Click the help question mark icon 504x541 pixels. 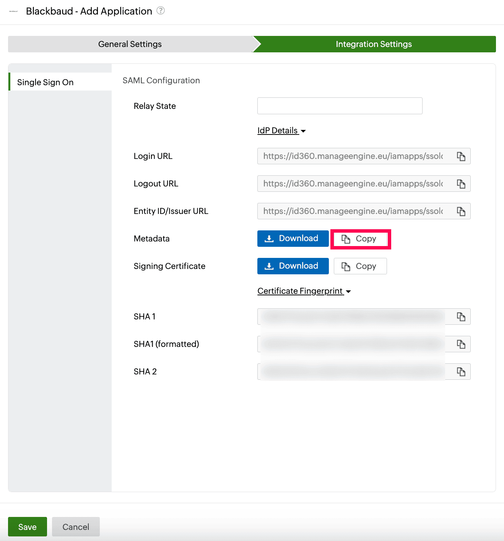(161, 11)
